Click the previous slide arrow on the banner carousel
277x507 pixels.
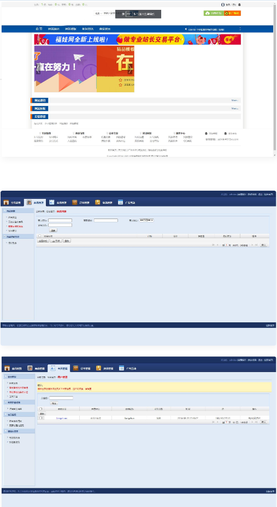pyautogui.click(x=38, y=69)
